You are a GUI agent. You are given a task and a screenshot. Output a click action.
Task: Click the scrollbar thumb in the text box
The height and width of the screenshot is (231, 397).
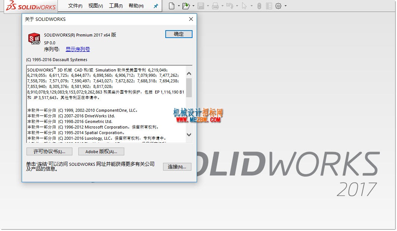point(189,88)
